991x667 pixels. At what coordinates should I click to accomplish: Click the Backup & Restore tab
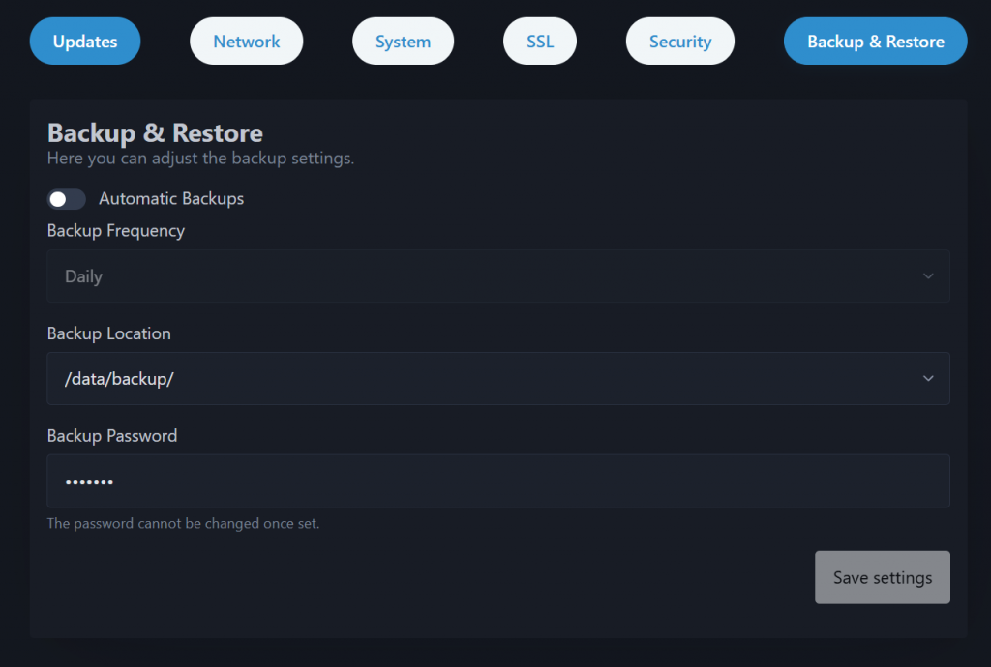(875, 42)
